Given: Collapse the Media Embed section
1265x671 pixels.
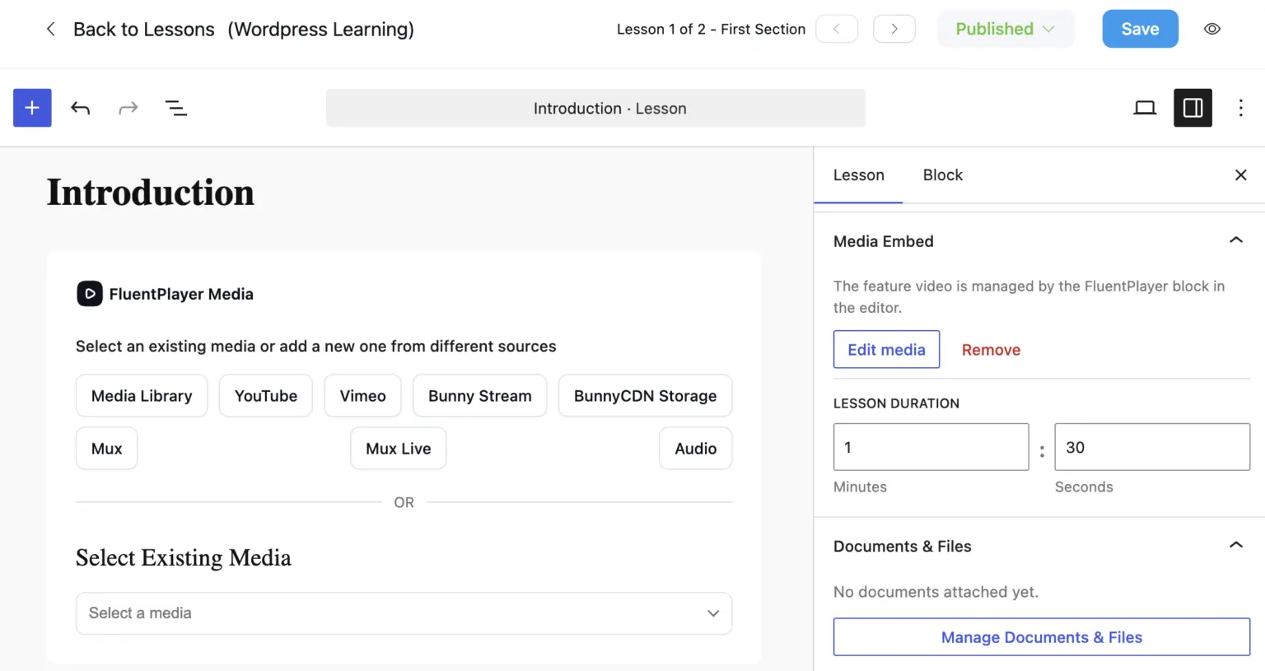Looking at the screenshot, I should (1235, 240).
